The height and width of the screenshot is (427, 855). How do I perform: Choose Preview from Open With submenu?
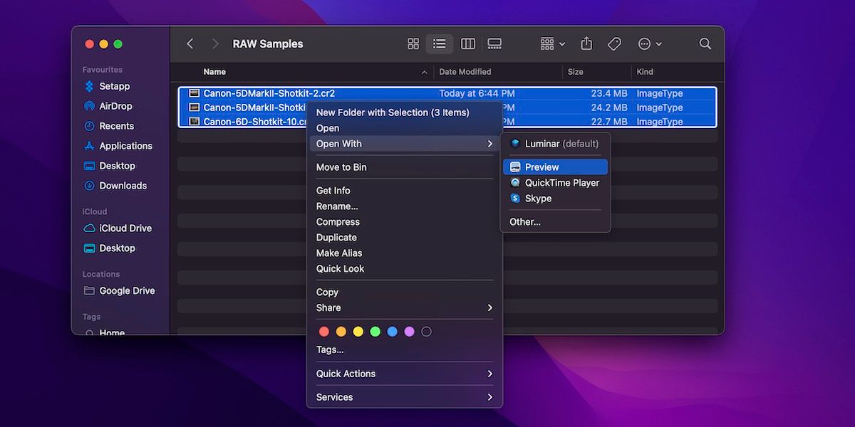tap(555, 167)
